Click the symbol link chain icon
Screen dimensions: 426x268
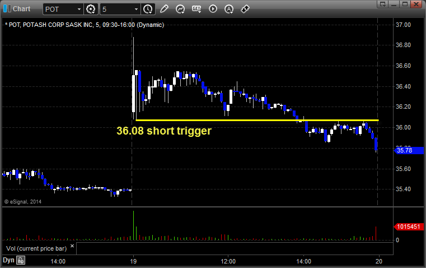[x=245, y=9]
